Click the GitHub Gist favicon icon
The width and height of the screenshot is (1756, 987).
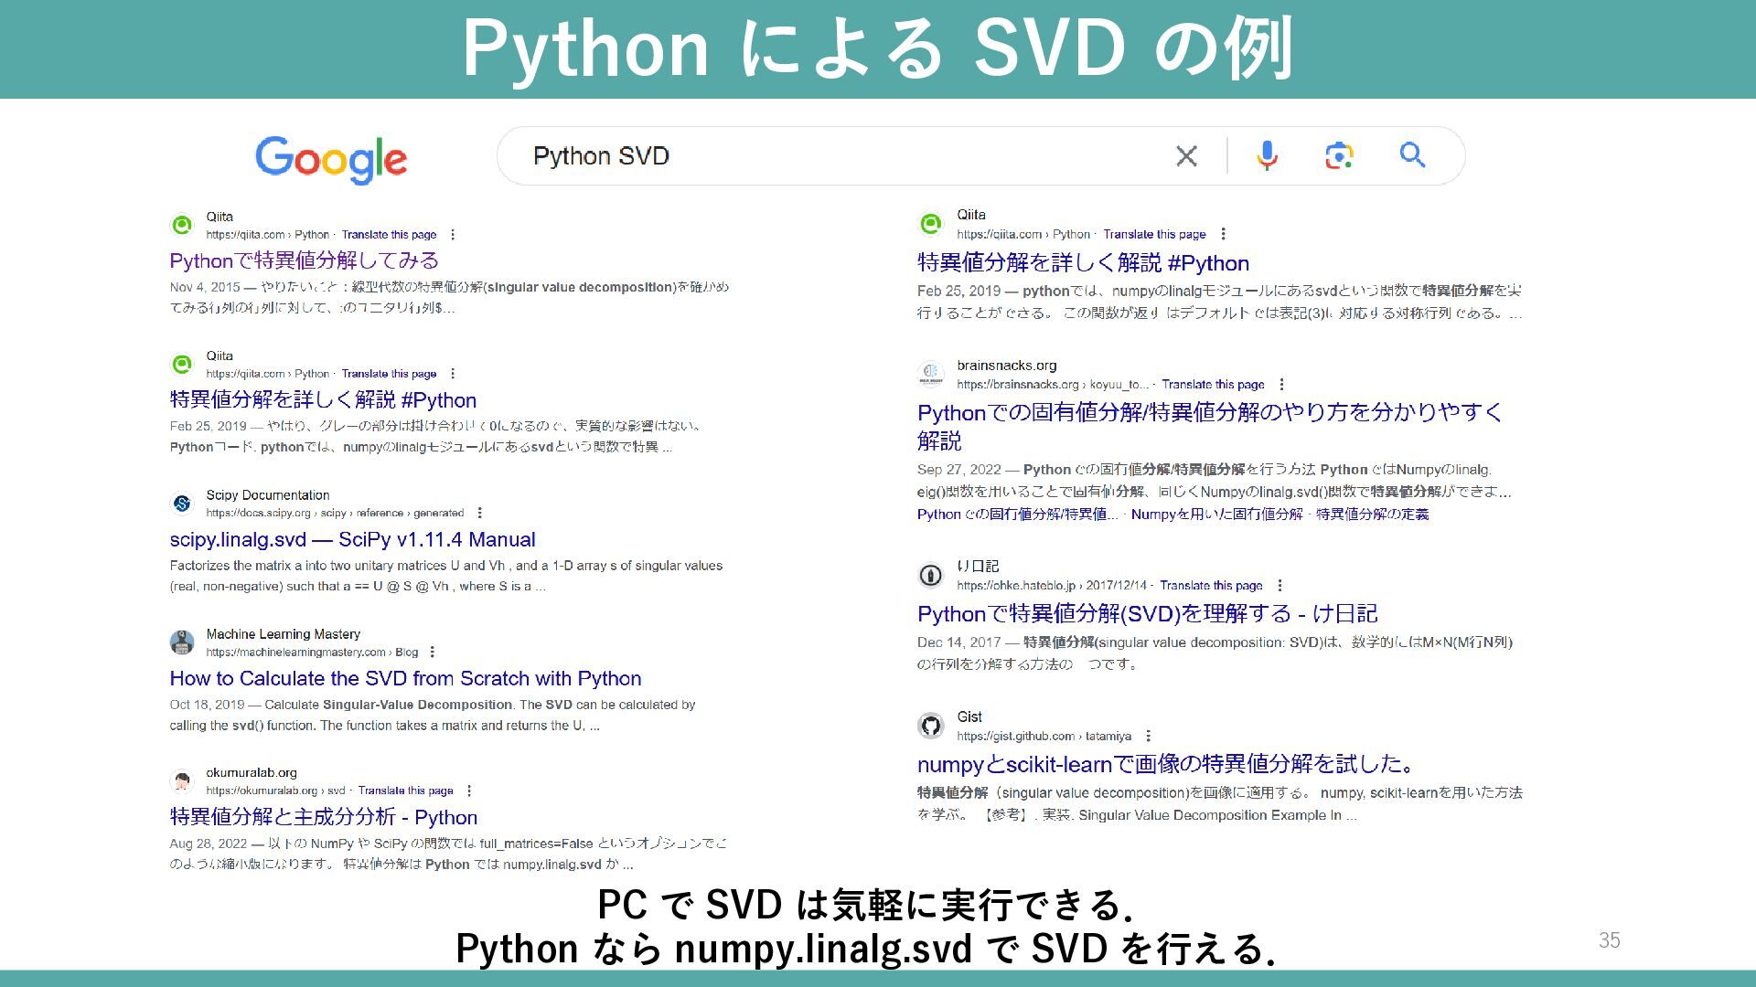[x=931, y=727]
